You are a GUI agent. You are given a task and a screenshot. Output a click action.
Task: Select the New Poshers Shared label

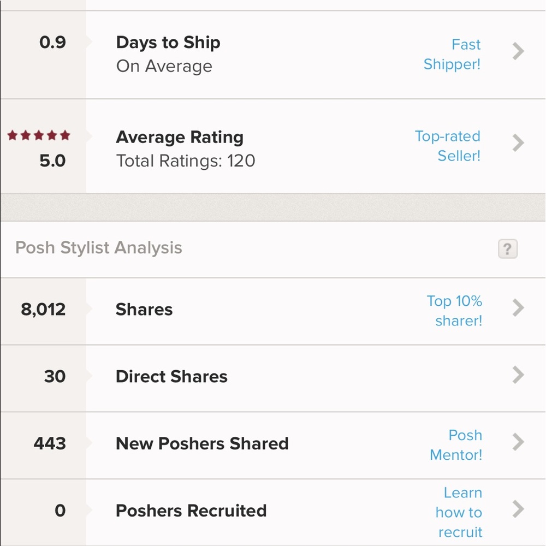(202, 443)
